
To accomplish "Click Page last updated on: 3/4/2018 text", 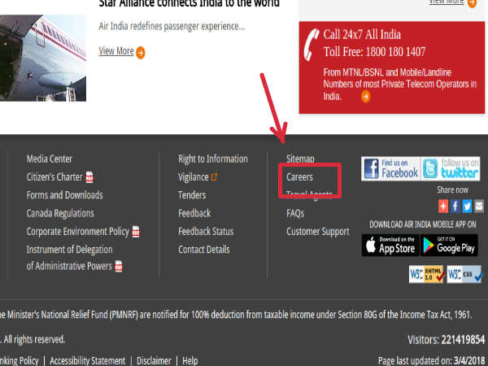I will [431, 361].
